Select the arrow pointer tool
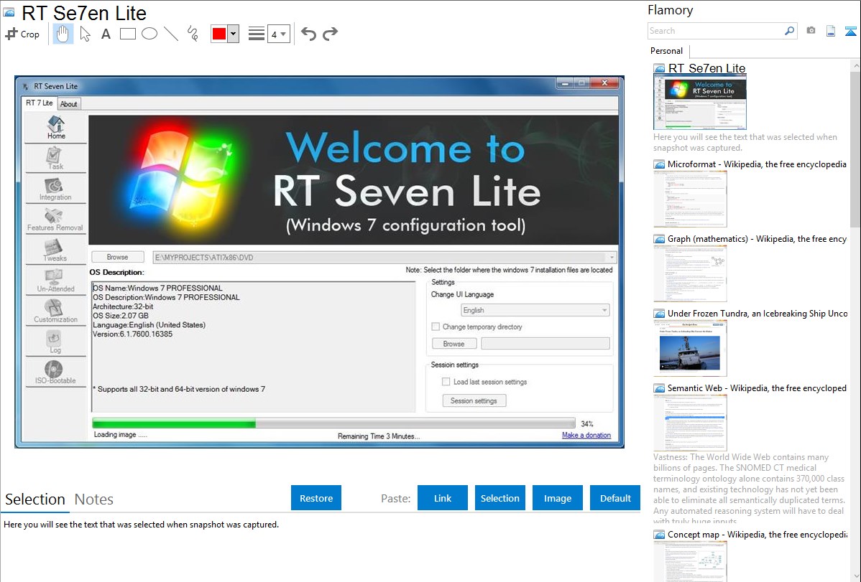This screenshot has height=582, width=861. click(85, 34)
